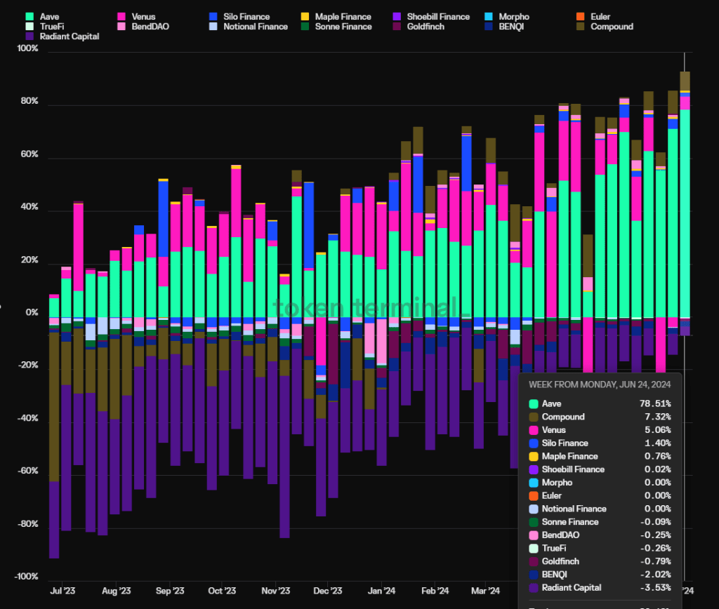Click the BendDAO pink legend swatch

point(121,27)
